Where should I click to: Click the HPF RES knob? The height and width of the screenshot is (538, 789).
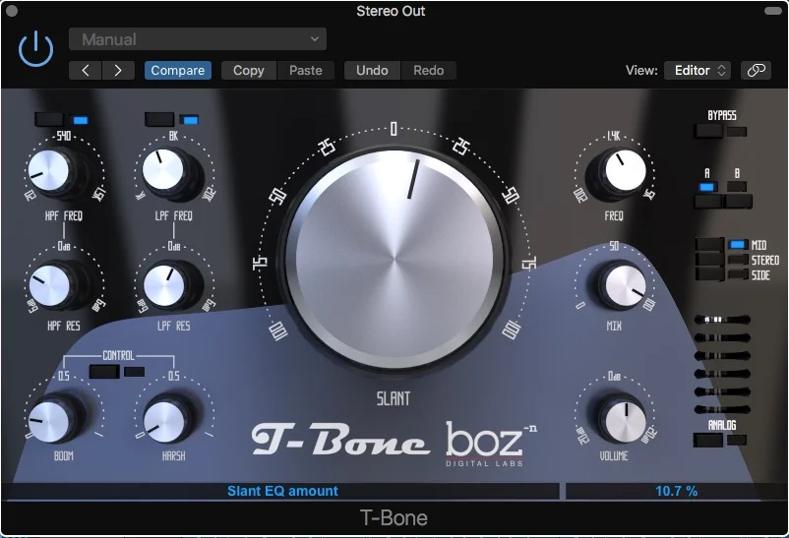click(49, 285)
